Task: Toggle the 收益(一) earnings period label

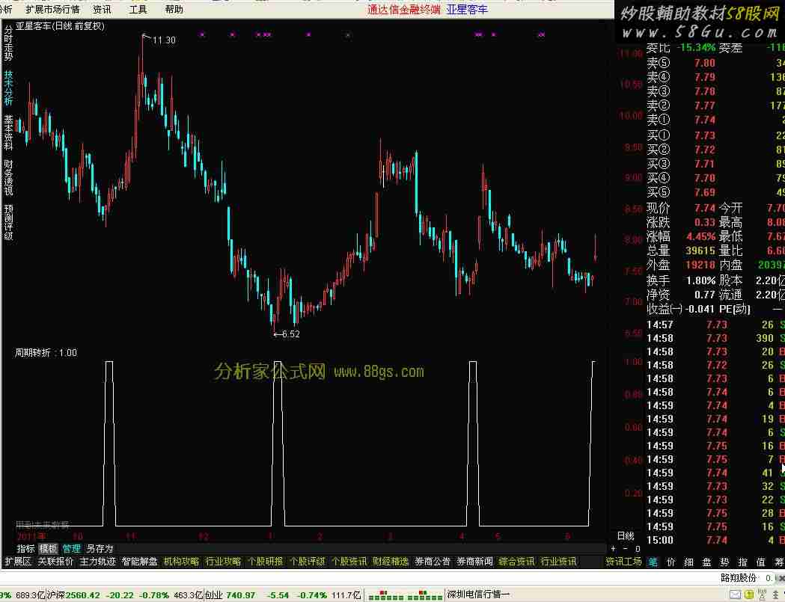Action: pos(665,309)
